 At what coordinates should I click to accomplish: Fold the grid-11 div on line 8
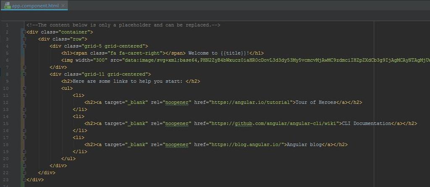point(24,74)
